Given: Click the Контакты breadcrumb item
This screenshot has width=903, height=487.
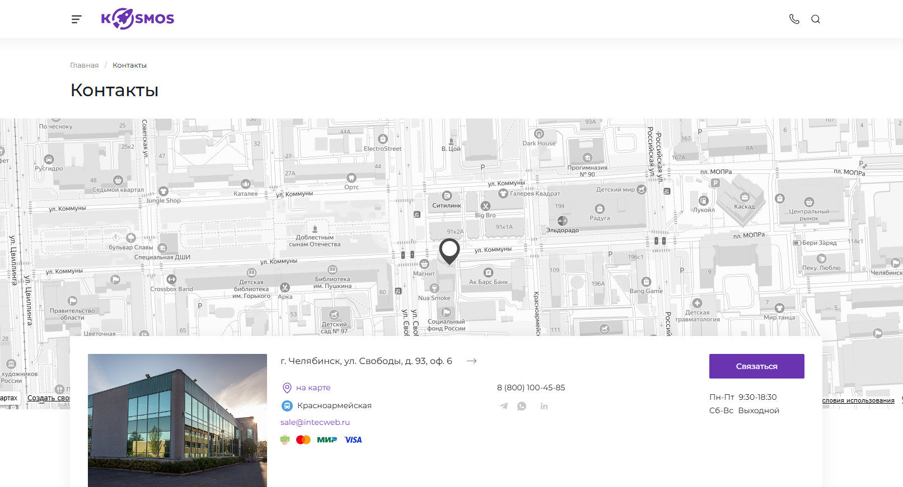Looking at the screenshot, I should (129, 65).
